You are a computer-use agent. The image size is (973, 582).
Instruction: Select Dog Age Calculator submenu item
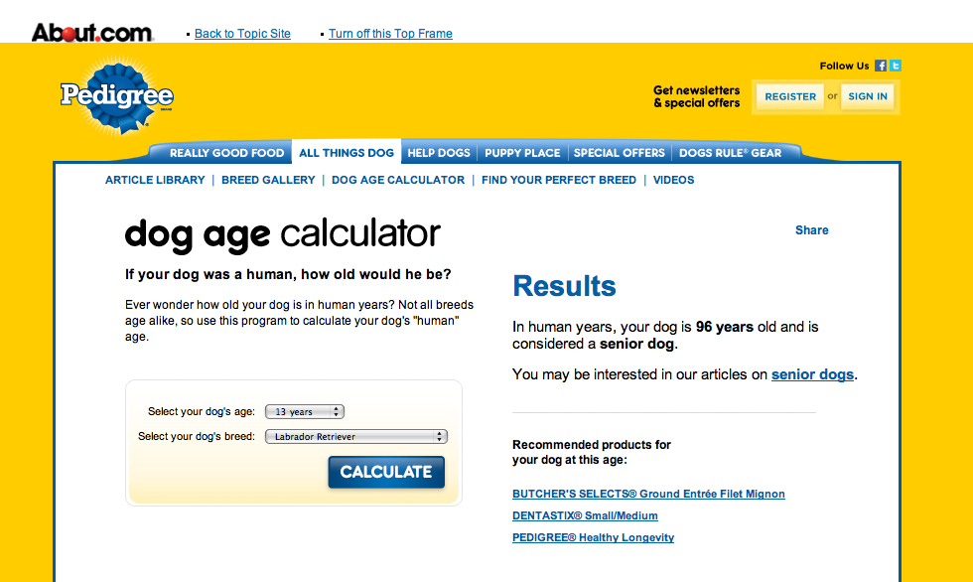(398, 180)
